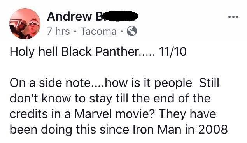Click the 'Holy hell Black Panther' line
The image size is (247, 143).
[x=82, y=51]
